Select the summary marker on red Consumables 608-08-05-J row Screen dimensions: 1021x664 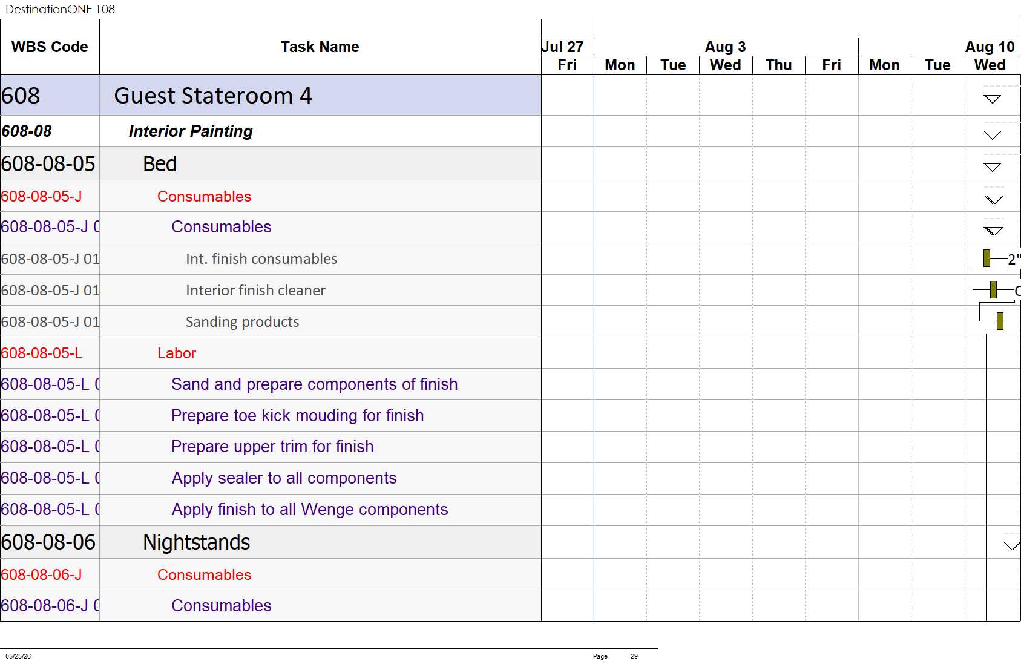[993, 200]
